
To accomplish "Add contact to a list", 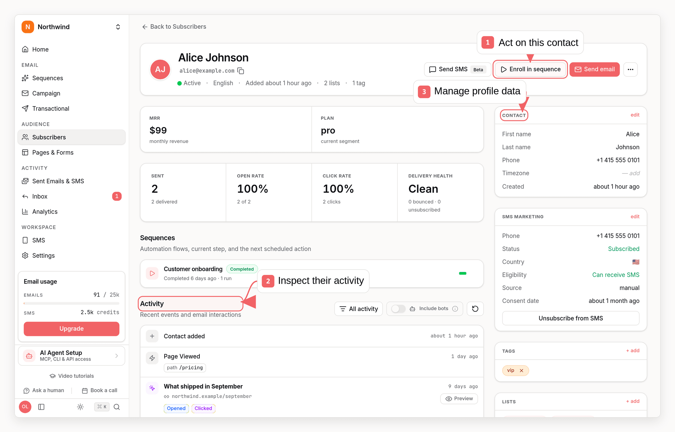I will click(633, 401).
